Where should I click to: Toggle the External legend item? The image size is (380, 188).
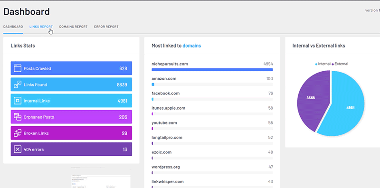[340, 64]
